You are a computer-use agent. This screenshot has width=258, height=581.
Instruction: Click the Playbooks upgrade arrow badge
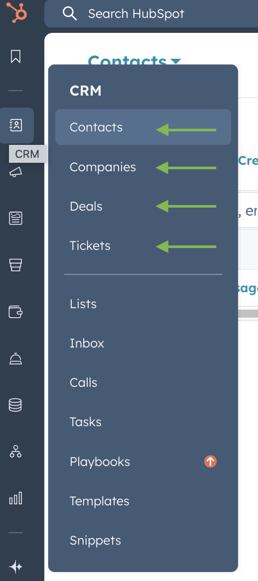(210, 462)
